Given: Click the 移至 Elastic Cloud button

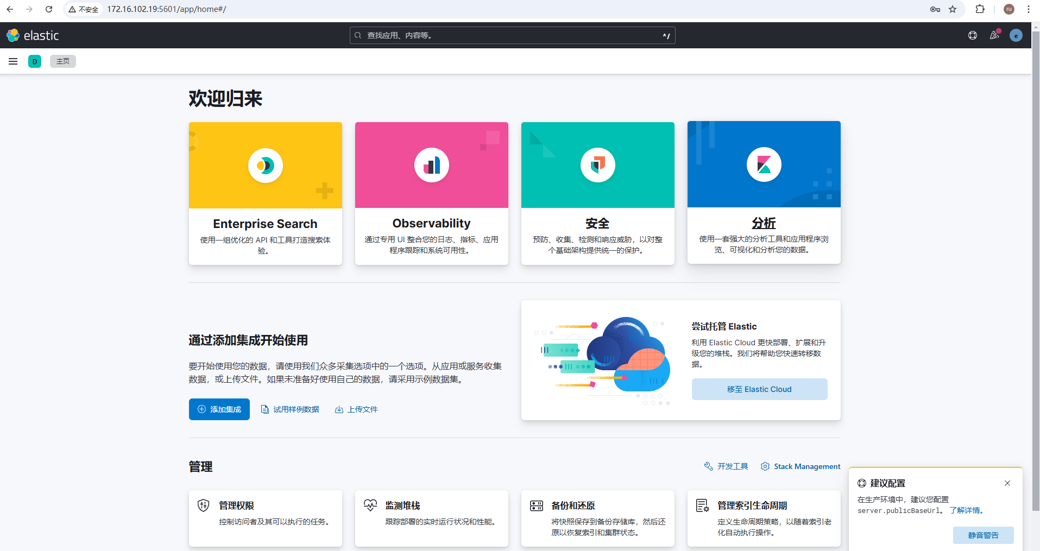Looking at the screenshot, I should pyautogui.click(x=759, y=389).
